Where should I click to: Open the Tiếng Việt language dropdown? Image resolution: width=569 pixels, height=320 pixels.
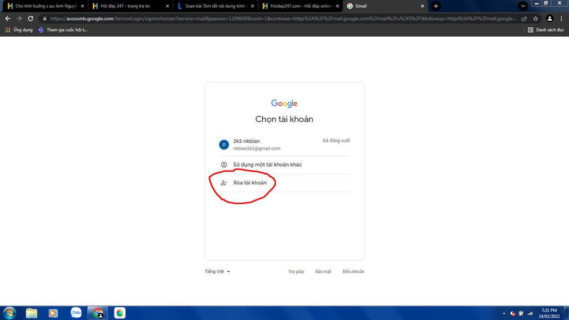pos(217,271)
